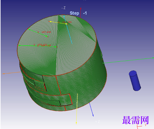154x129 pixels.
Task: Click the yellow 183.255 dimension arrow
Action: [x=59, y=23]
